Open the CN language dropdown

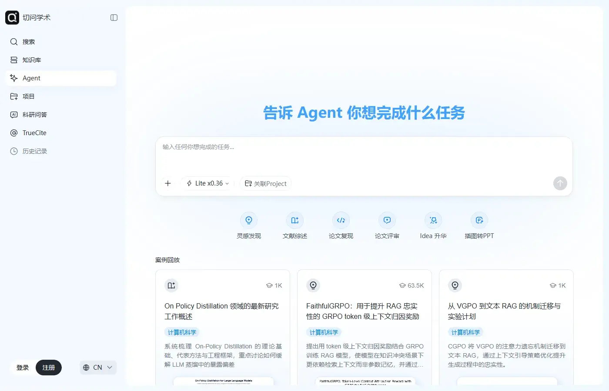pyautogui.click(x=98, y=368)
